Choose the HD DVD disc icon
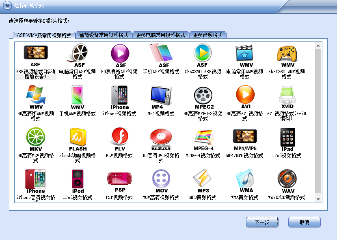 point(161,139)
